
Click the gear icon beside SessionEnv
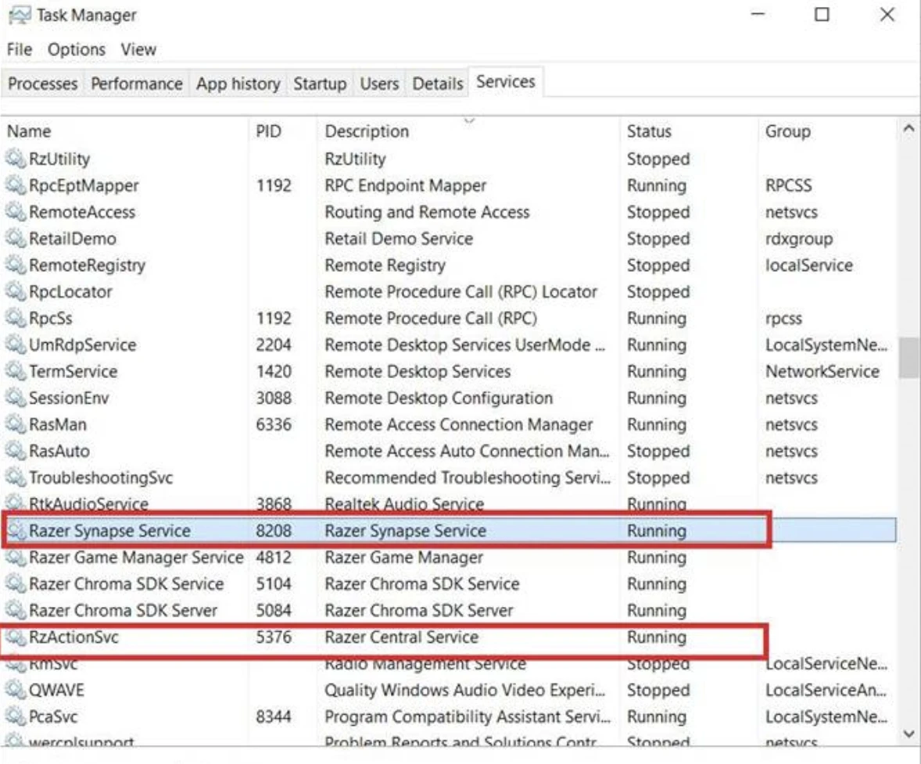point(16,398)
